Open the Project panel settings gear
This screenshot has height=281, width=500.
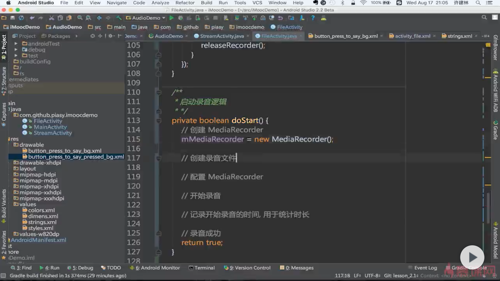click(110, 36)
